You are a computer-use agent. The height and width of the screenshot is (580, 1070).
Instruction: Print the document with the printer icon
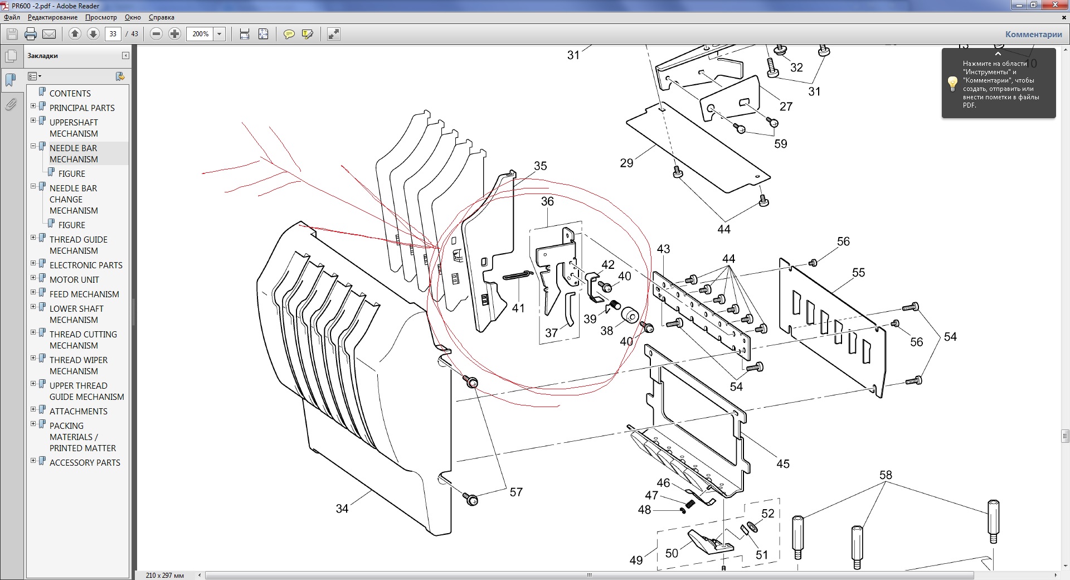coord(31,34)
